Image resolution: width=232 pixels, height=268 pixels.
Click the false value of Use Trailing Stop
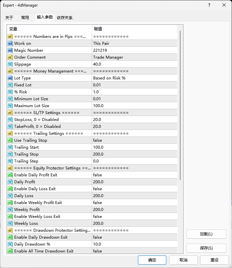tap(98, 140)
